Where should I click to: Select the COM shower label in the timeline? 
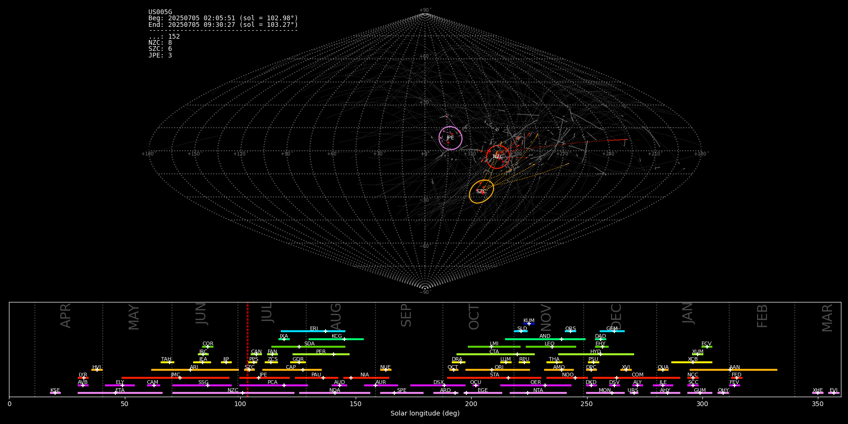(x=637, y=375)
